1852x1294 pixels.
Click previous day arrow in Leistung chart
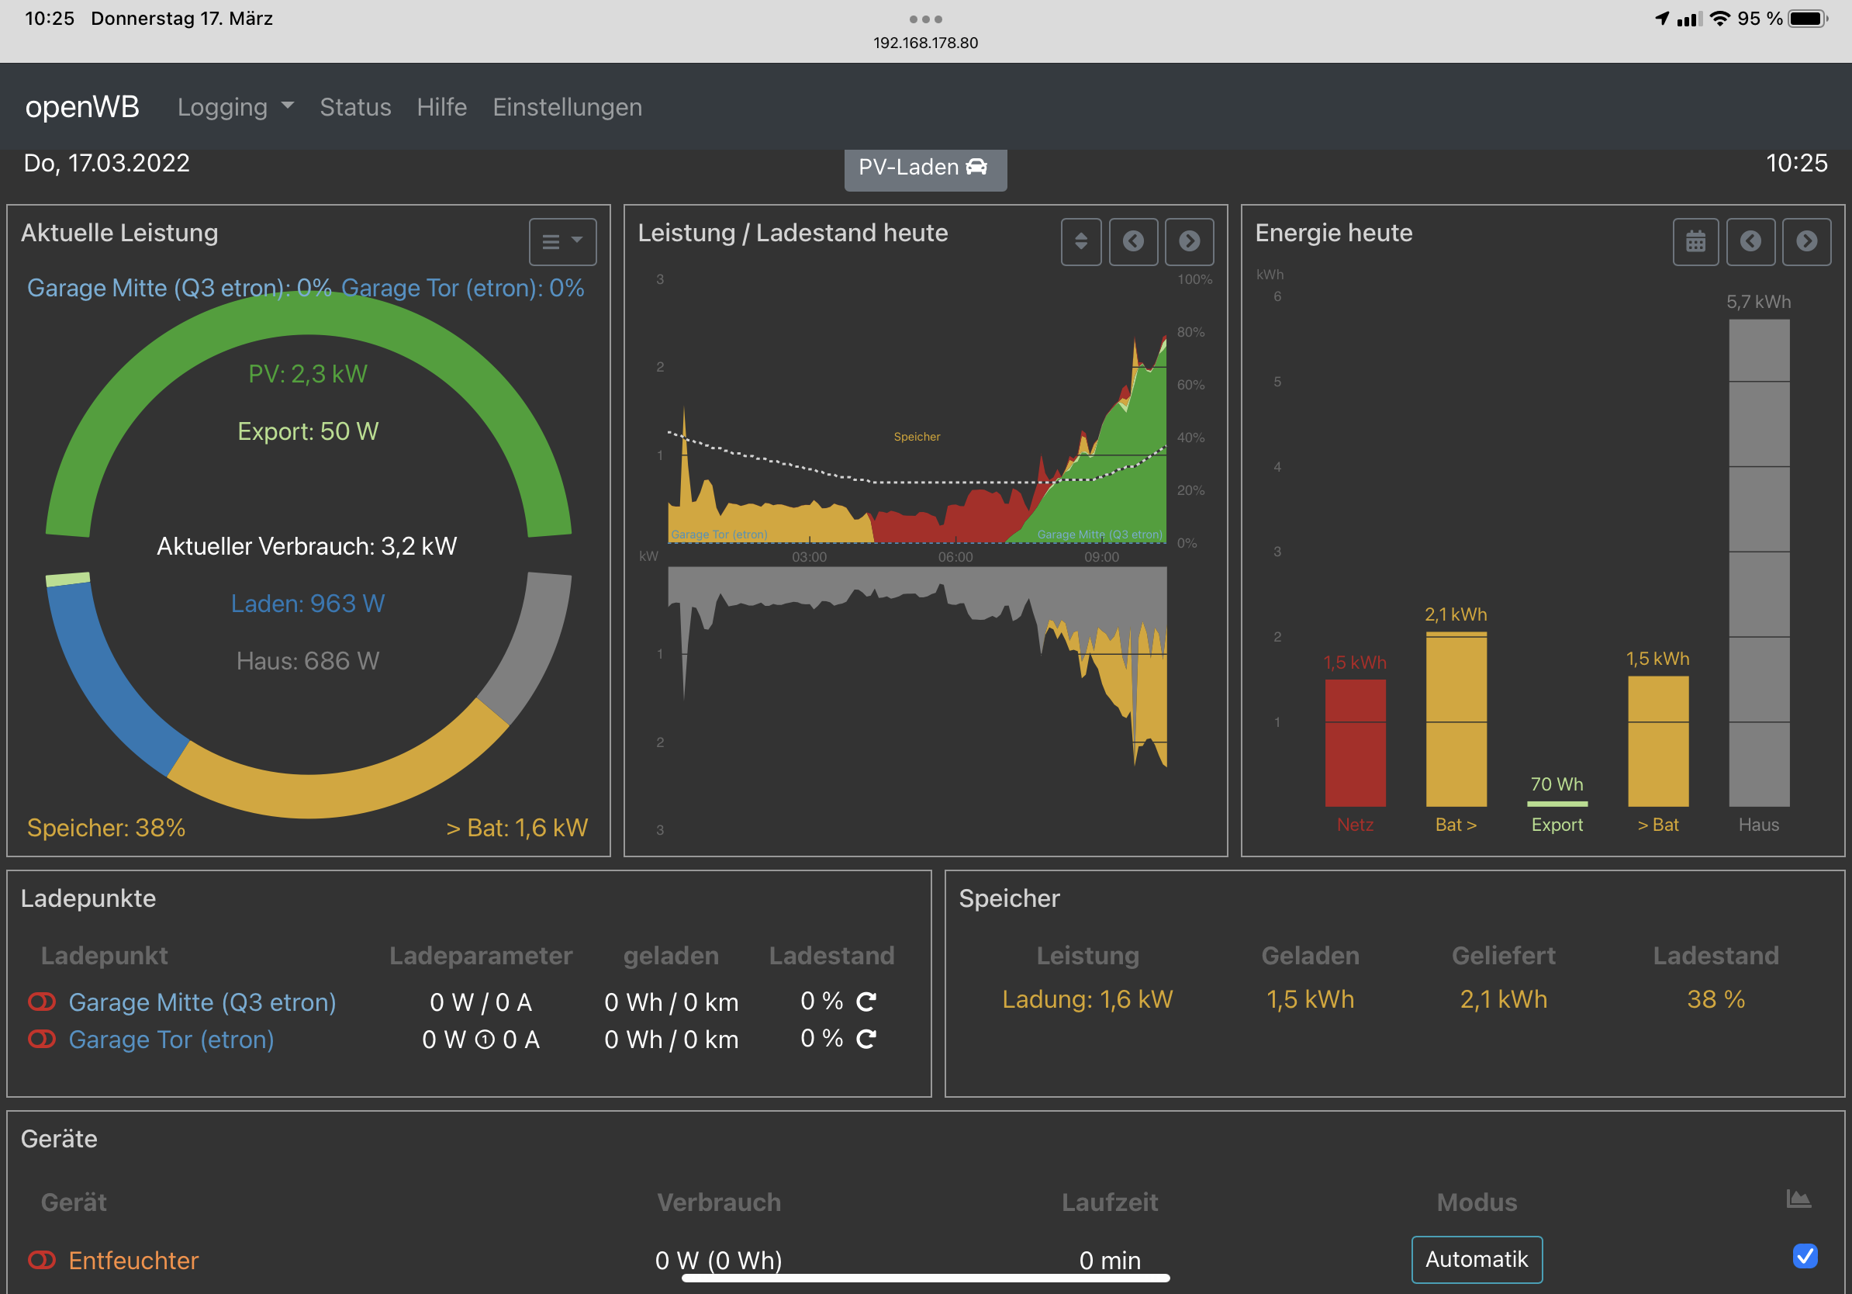[1133, 241]
